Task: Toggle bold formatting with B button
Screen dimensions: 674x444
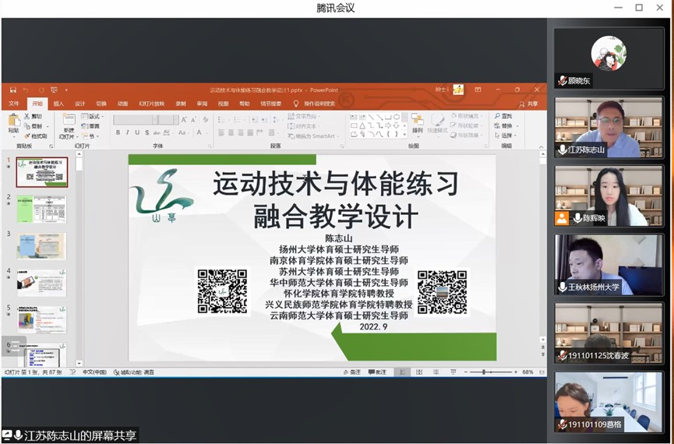Action: point(118,132)
